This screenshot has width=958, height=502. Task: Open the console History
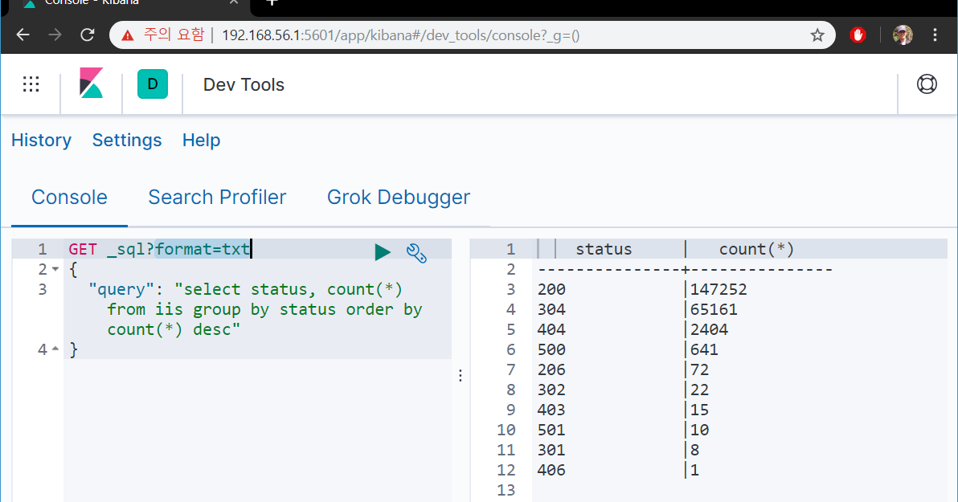(41, 140)
